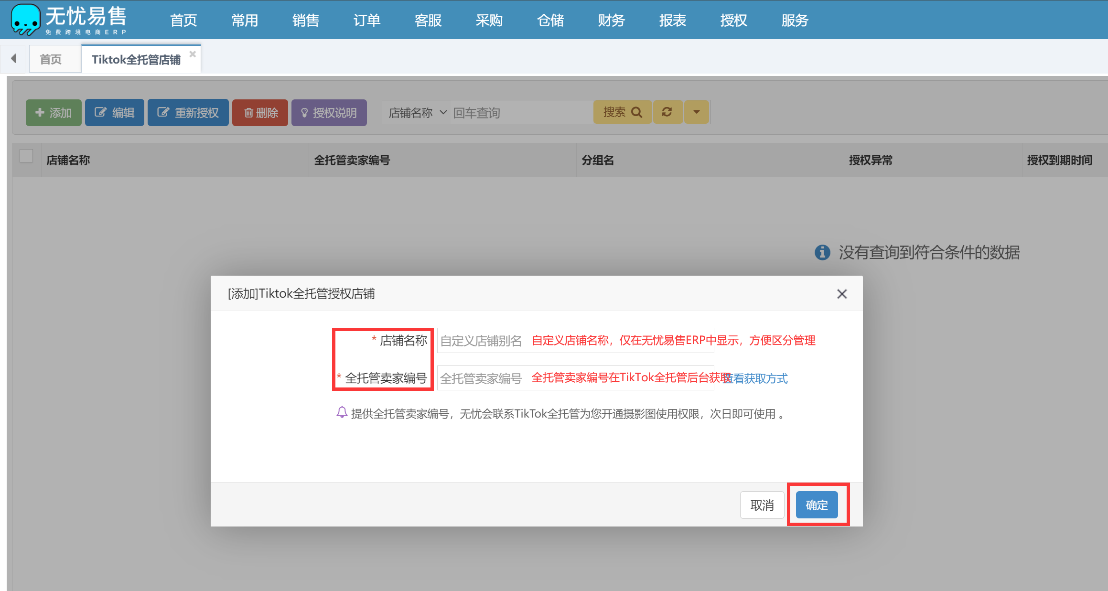Click 取消 to cancel the dialog
This screenshot has width=1108, height=591.
(762, 505)
